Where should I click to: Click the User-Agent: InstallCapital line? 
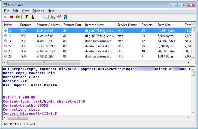click(x=31, y=85)
